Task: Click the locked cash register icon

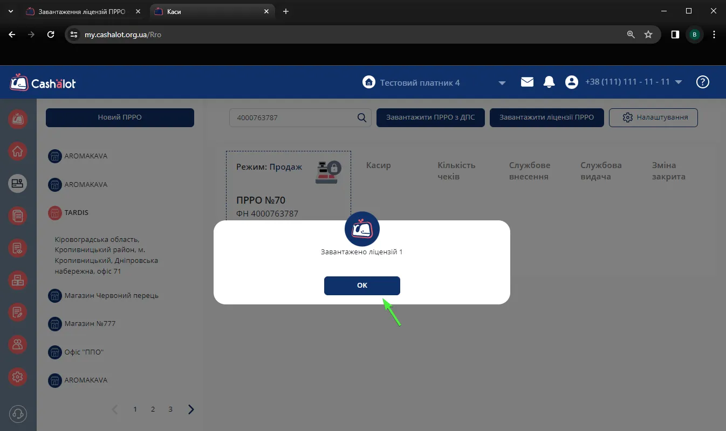Action: coord(328,172)
